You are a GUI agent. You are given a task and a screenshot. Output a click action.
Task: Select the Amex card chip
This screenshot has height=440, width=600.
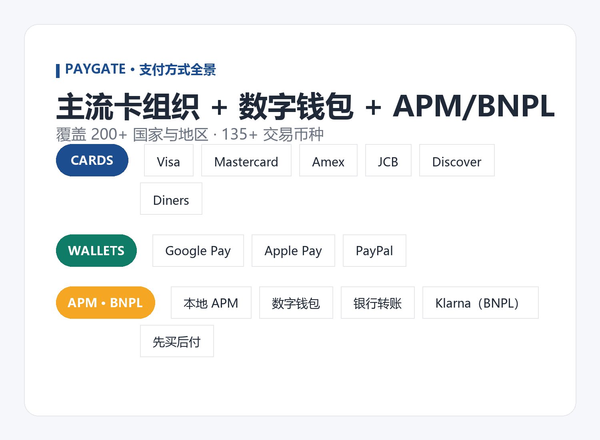[328, 160]
